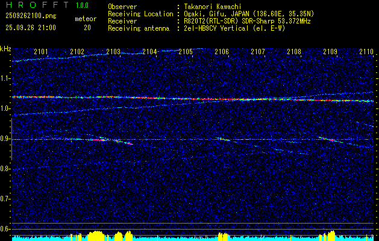The width and height of the screenshot is (379, 241).
Task: Click the red meteor echo near 2103
Action: (96, 139)
